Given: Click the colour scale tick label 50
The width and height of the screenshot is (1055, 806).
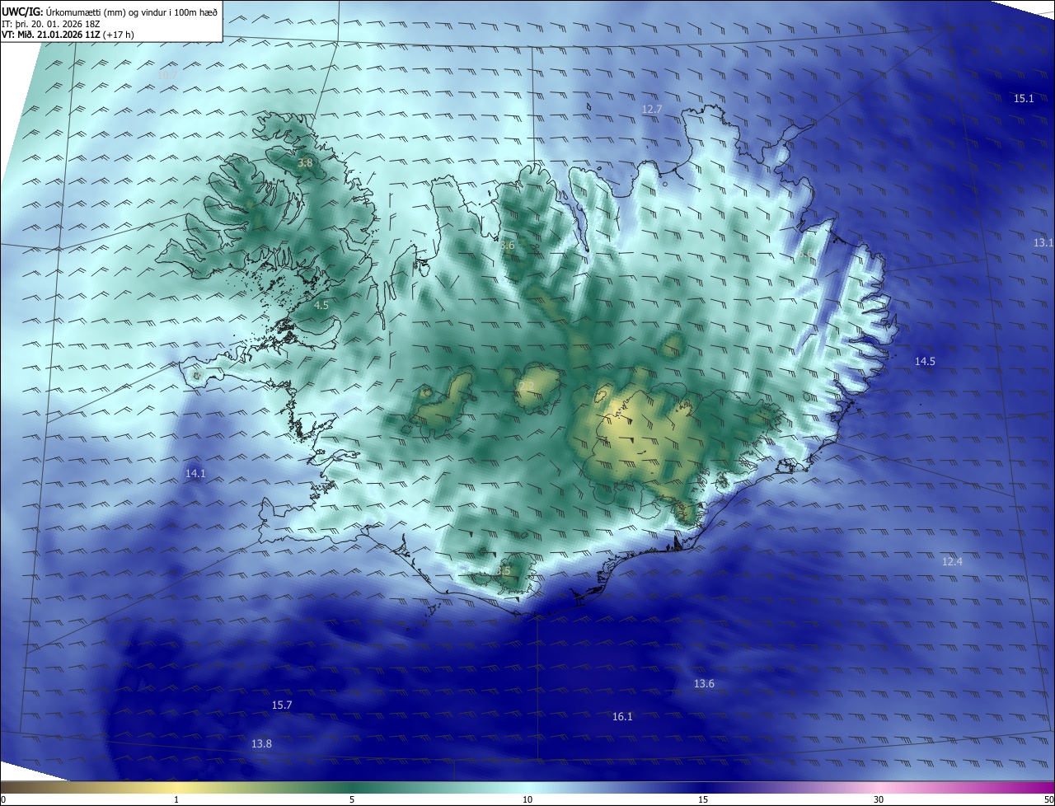Looking at the screenshot, I should click(x=1048, y=799).
